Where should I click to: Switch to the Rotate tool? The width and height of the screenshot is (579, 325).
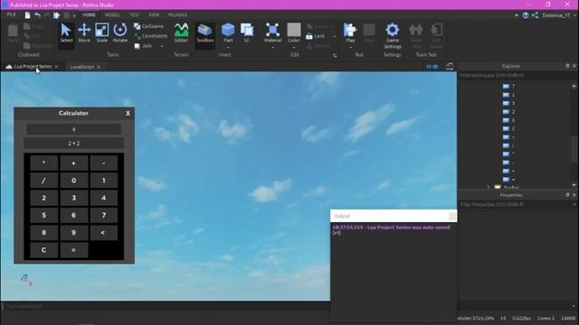120,33
